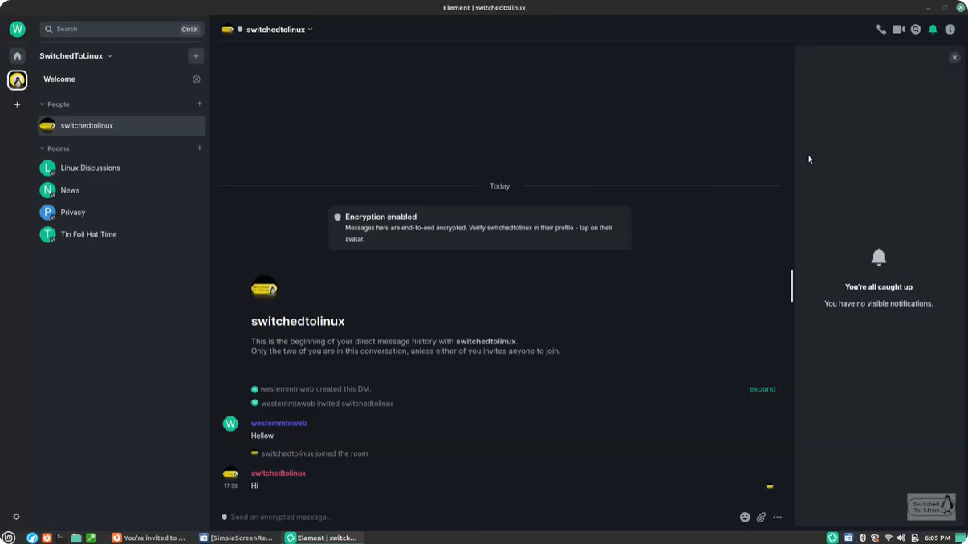Switch to SimpleScreenRecorder taskbar window
This screenshot has height=544, width=968.
[x=237, y=538]
